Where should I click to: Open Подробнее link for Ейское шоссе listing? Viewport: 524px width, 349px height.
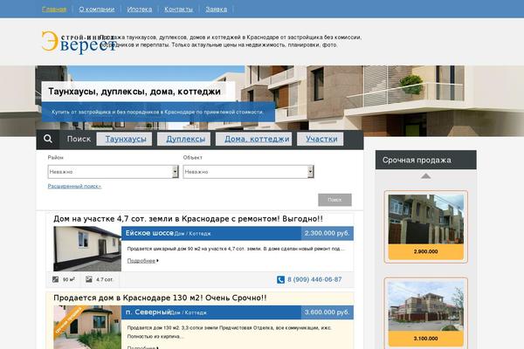point(142,261)
